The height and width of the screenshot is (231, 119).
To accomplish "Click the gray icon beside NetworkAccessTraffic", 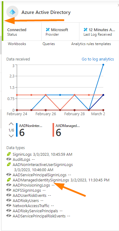I will tap(9, 206).
